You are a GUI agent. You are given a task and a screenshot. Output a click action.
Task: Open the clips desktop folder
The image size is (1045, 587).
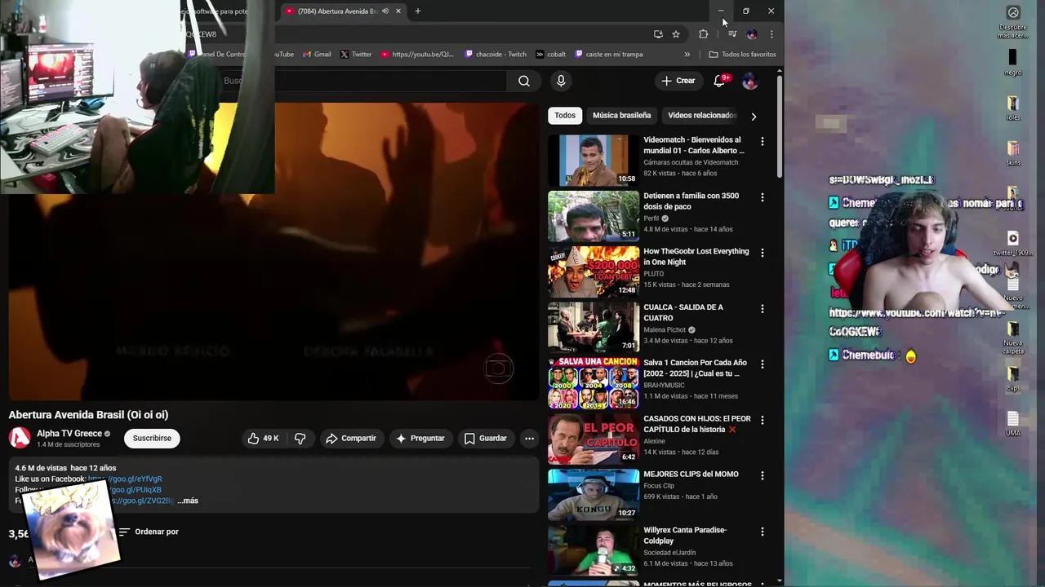click(x=1013, y=379)
